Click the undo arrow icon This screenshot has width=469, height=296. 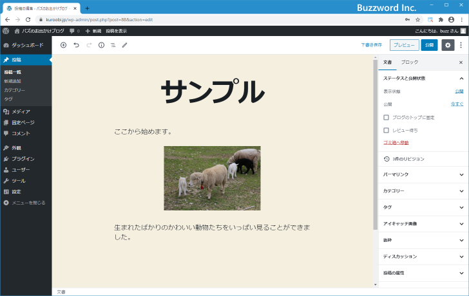[76, 45]
